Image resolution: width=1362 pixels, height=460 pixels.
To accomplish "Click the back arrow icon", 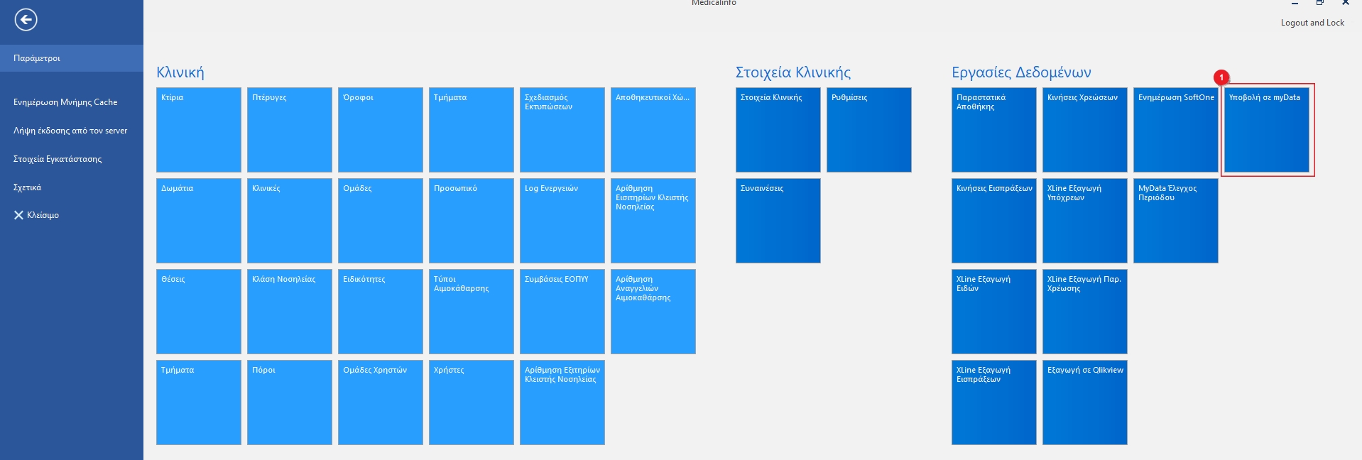I will coord(26,20).
